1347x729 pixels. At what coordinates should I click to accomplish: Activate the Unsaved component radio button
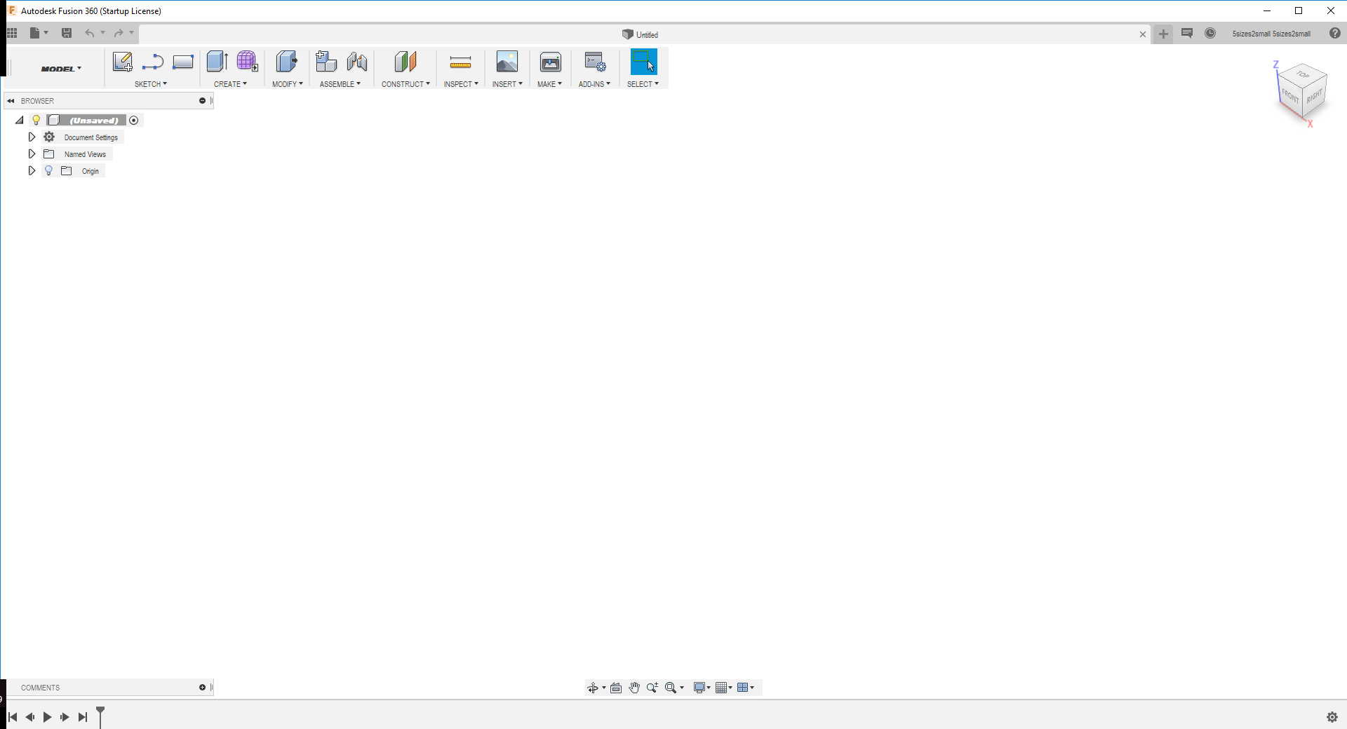134,120
